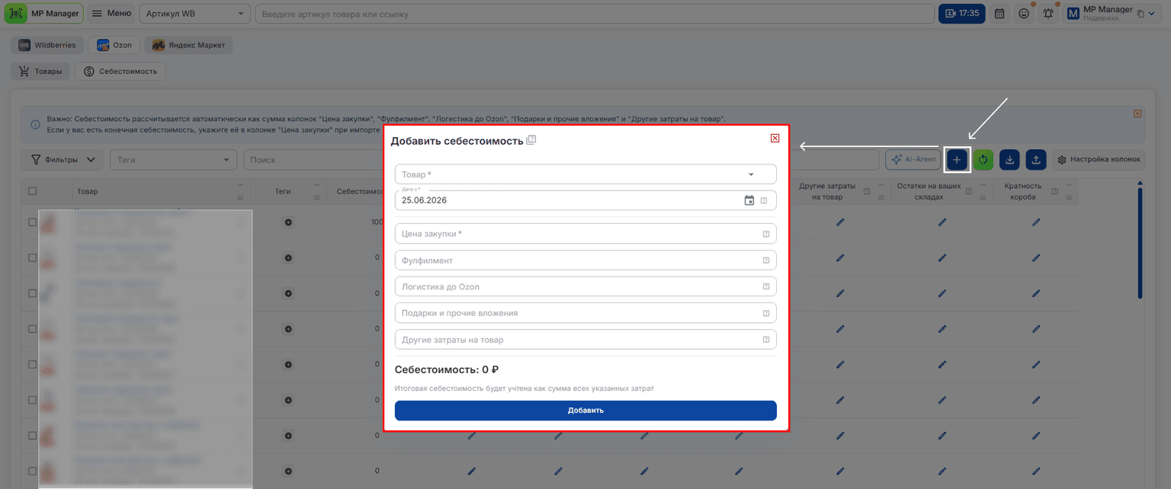Open notifications bell icon
Image resolution: width=1171 pixels, height=489 pixels.
1049,14
